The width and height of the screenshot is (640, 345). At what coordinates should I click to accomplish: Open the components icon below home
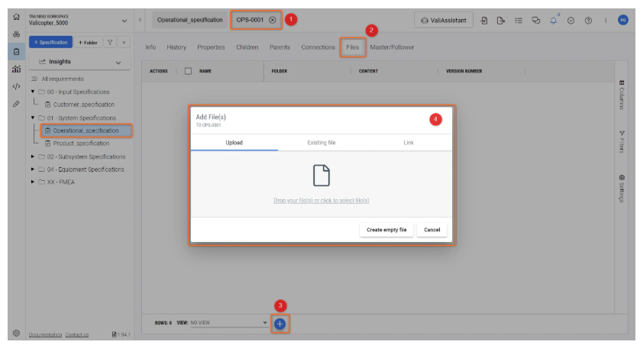(16, 34)
